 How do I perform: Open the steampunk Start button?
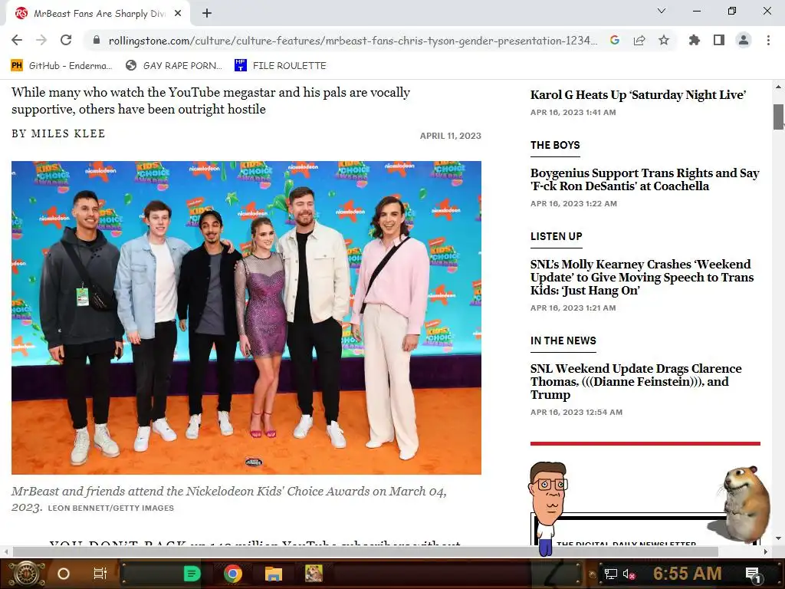point(27,574)
